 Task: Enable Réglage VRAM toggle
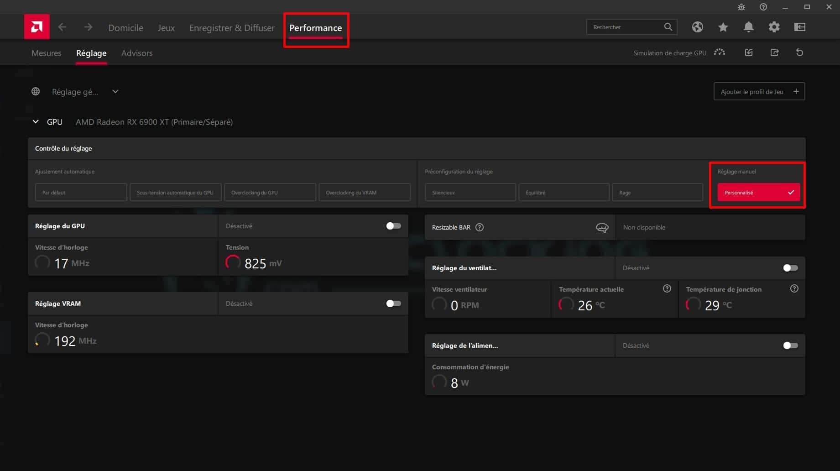(393, 304)
